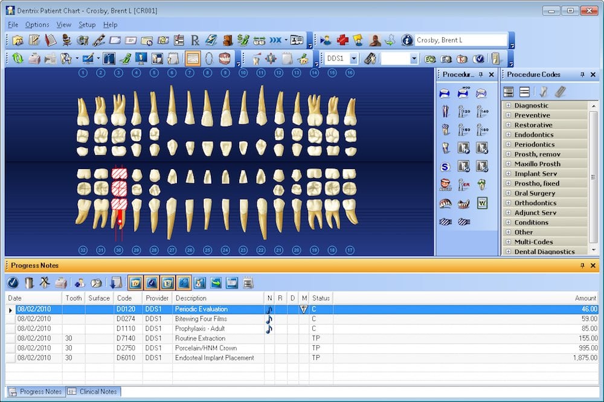Switch to the Clinical Notes tab

tap(93, 392)
